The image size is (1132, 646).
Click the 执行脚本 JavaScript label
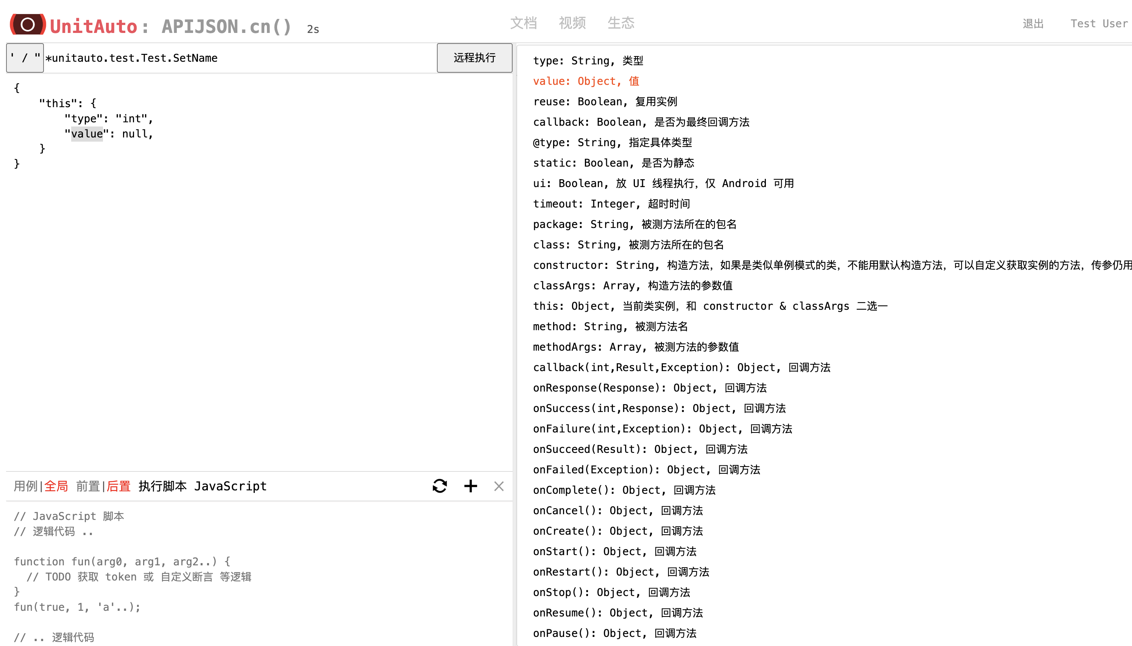tap(202, 486)
